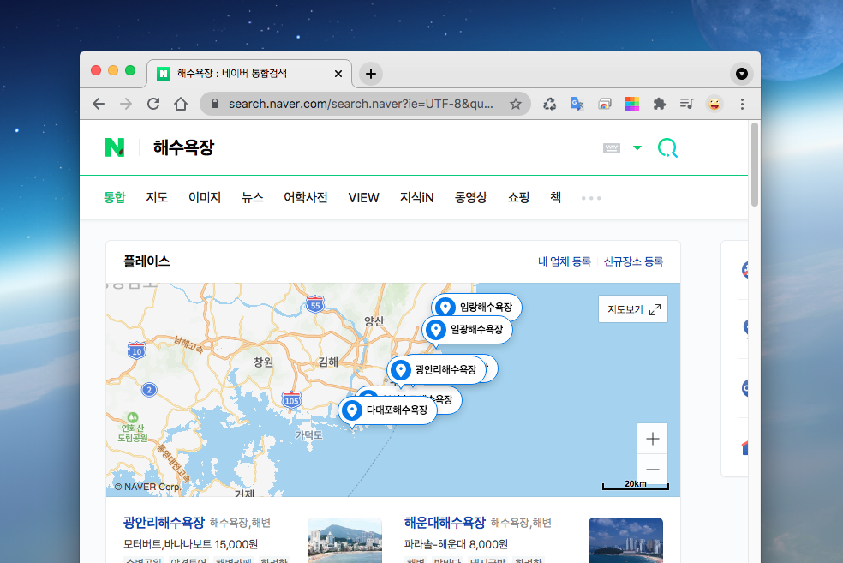Open a new browser tab
This screenshot has height=563, width=843.
pyautogui.click(x=370, y=74)
